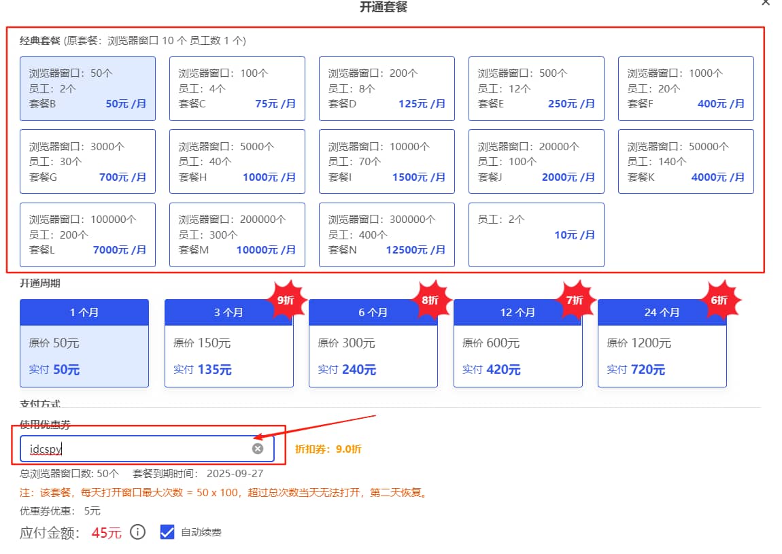Image resolution: width=782 pixels, height=554 pixels.
Task: Select the currently highlighted 套餐B plan
Action: click(x=87, y=88)
